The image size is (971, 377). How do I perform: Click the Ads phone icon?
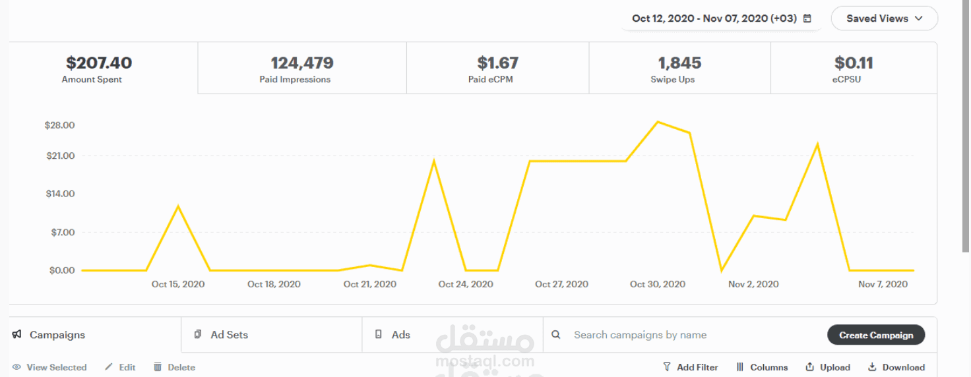tap(379, 335)
